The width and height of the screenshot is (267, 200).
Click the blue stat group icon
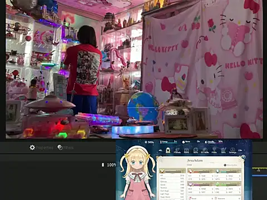coord(217,171)
